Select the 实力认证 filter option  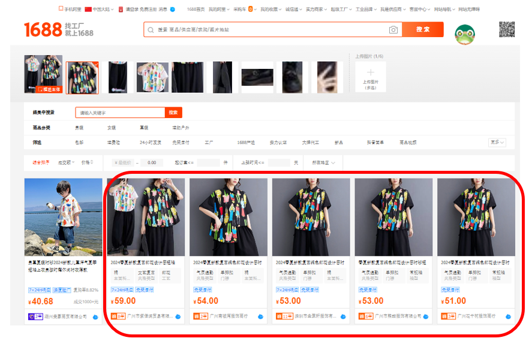point(278,142)
